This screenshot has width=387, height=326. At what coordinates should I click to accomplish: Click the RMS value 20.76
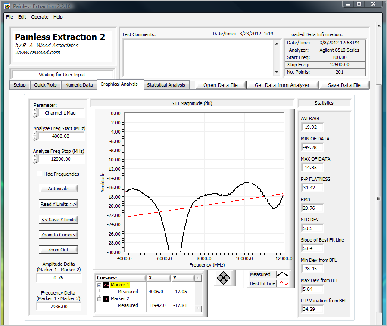pyautogui.click(x=313, y=208)
